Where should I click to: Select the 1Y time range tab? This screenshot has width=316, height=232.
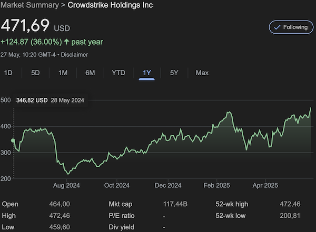click(147, 73)
